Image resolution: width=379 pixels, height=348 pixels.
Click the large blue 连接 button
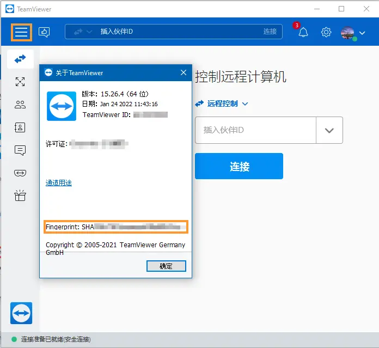239,166
